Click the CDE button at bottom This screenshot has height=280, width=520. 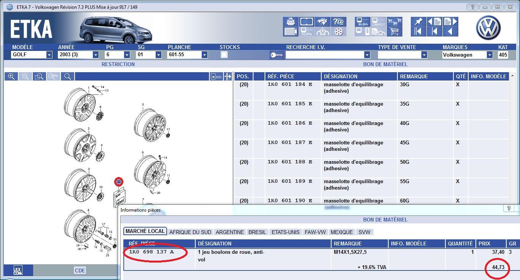pos(80,271)
